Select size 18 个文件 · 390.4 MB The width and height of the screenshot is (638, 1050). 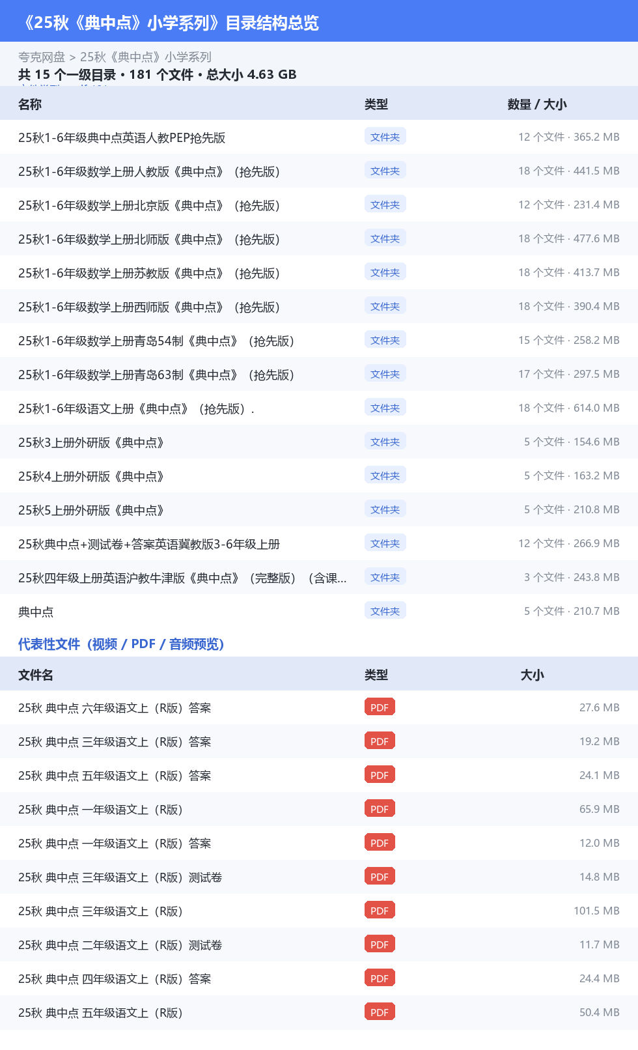pos(568,306)
